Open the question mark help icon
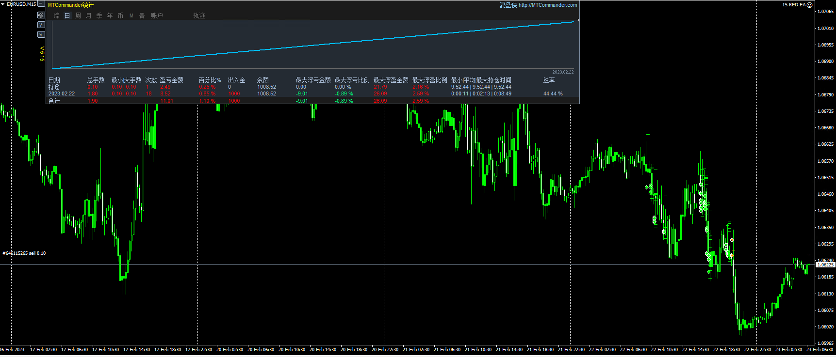This screenshot has width=836, height=357. [x=41, y=25]
